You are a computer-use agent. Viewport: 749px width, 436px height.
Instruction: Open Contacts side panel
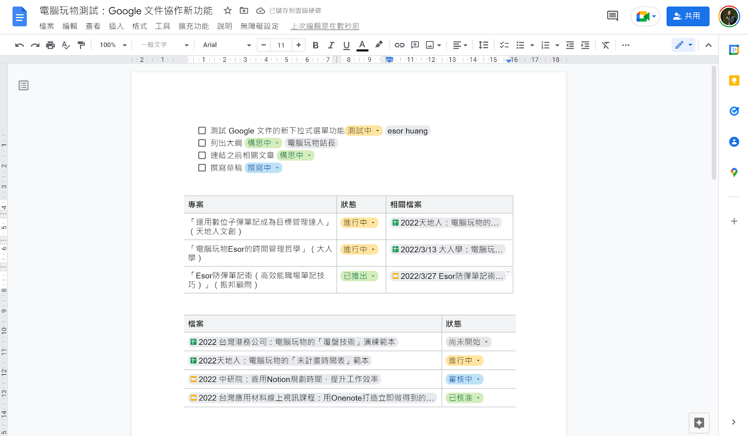tap(734, 142)
